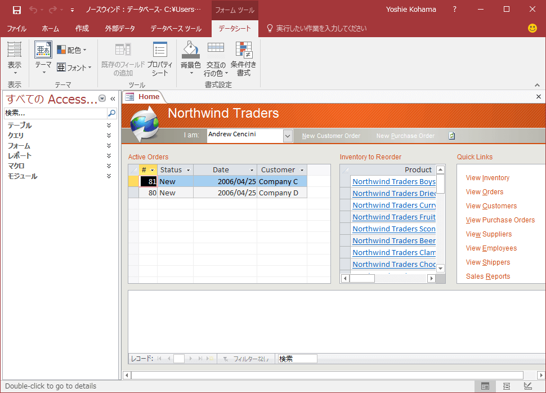Image resolution: width=546 pixels, height=393 pixels.
Task: Click the Redo arrow in quick access toolbar
Action: click(52, 10)
